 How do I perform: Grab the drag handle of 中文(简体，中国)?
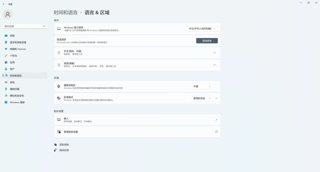(x=59, y=53)
